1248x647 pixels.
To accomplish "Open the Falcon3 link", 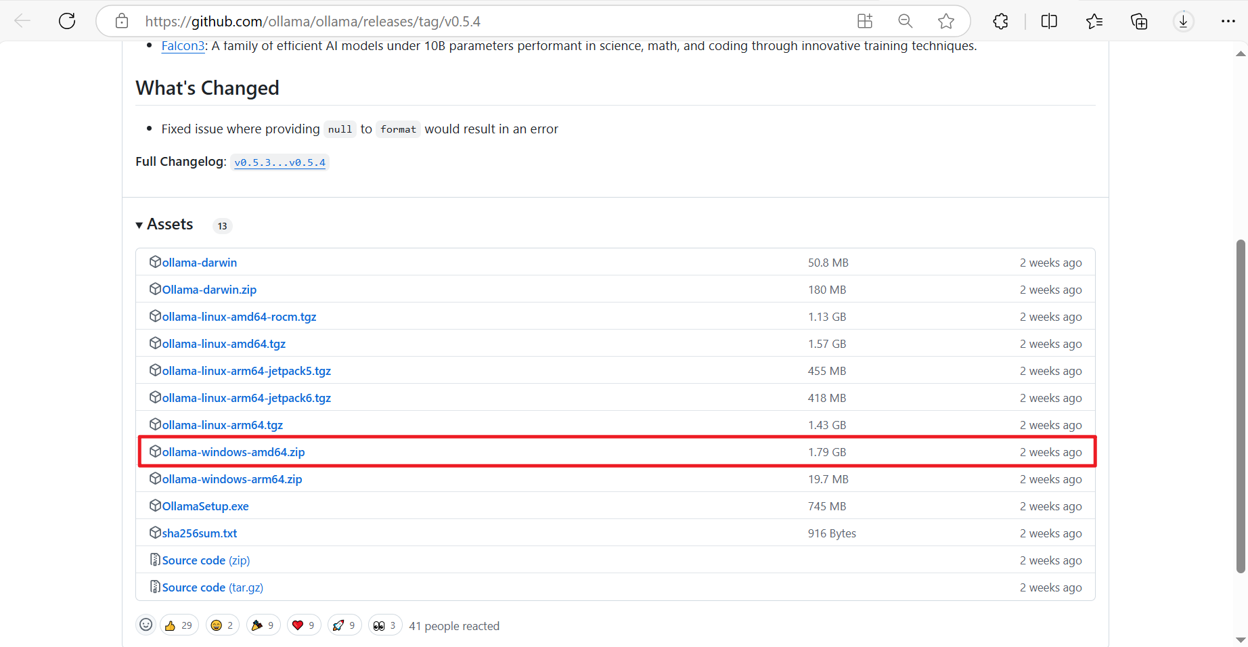I will click(183, 45).
